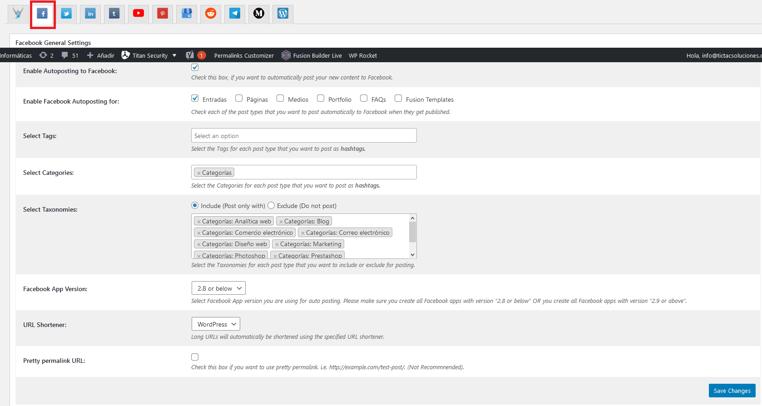762x406 pixels.
Task: Open Permalinks Customizer in admin bar
Action: (244, 55)
